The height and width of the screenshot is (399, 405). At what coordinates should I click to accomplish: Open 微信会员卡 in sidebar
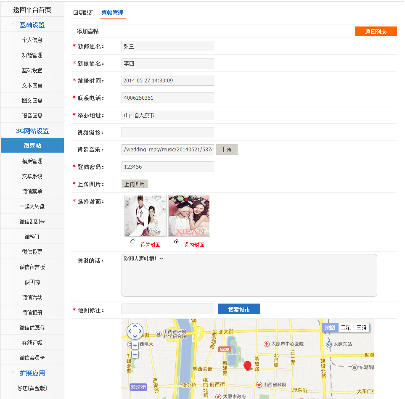pos(32,358)
